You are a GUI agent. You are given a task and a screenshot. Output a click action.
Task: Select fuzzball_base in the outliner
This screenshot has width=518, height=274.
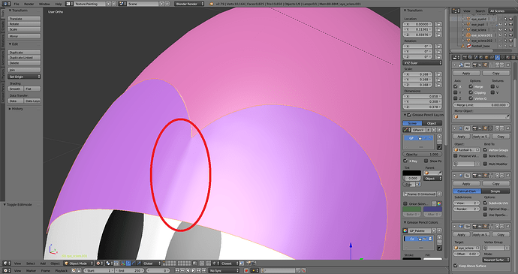[x=480, y=46]
